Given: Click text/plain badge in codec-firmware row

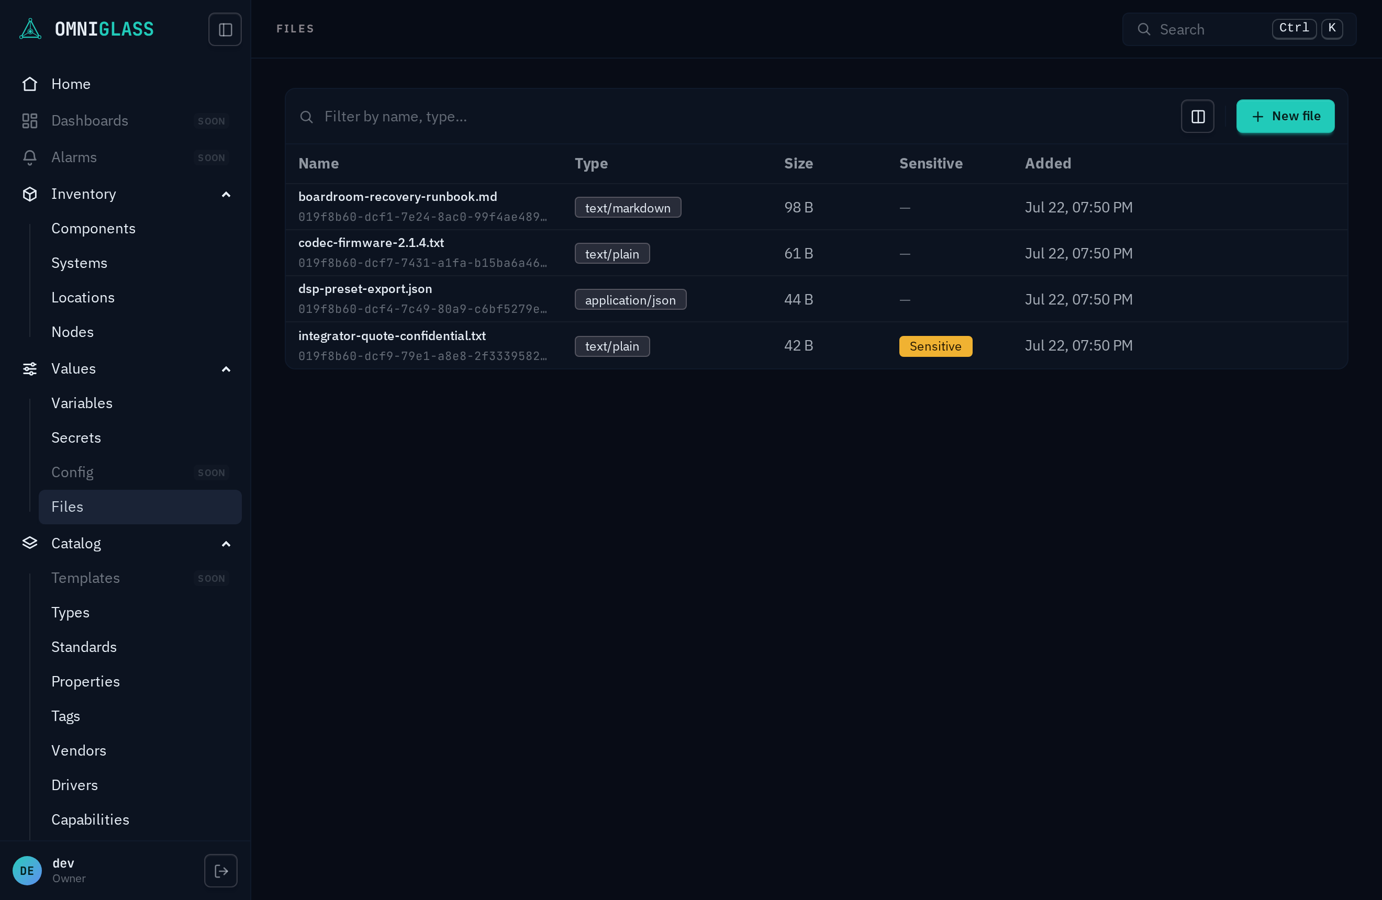Looking at the screenshot, I should coord(612,254).
